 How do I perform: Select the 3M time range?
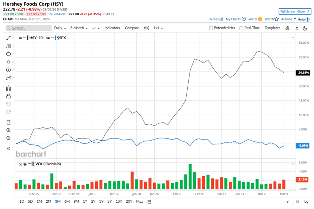58,201
